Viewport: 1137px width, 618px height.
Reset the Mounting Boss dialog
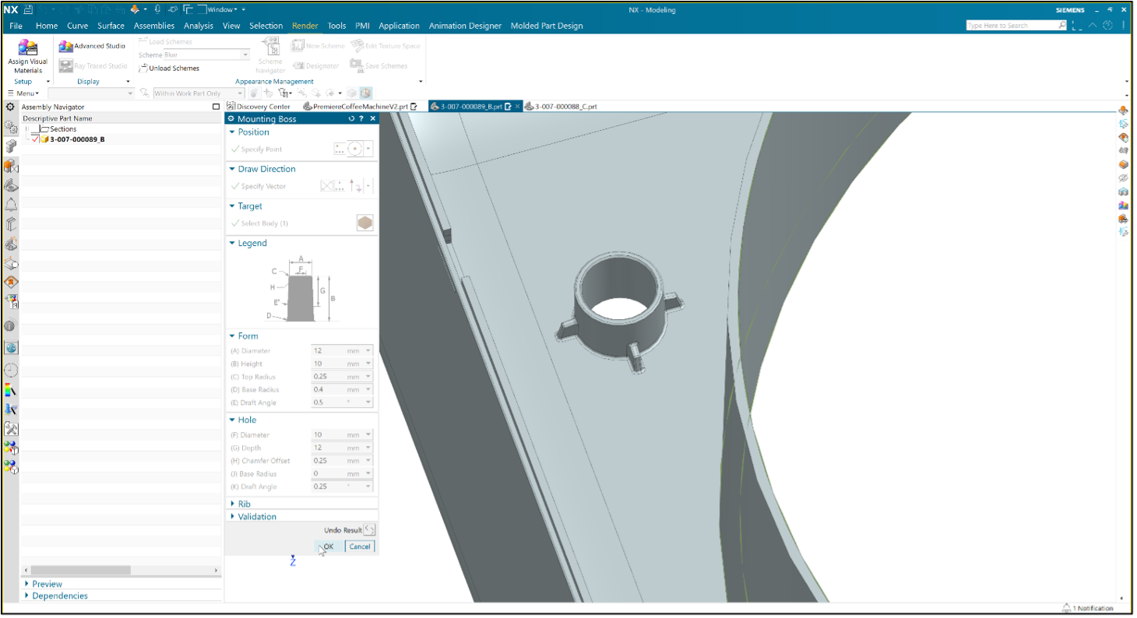click(x=351, y=119)
